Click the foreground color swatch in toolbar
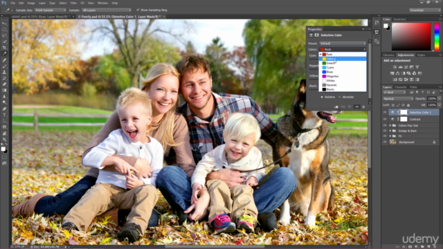This screenshot has width=443, height=249. point(3,149)
